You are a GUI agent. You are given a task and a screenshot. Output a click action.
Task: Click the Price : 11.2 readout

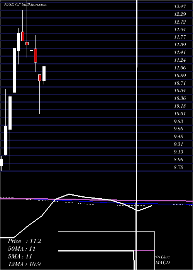pos(24,241)
